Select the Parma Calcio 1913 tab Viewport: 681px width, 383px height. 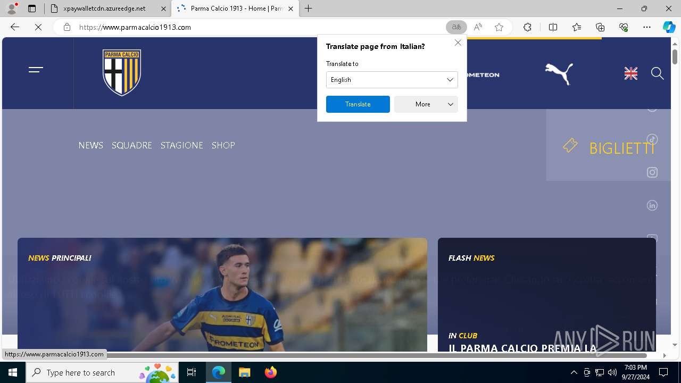tap(234, 9)
